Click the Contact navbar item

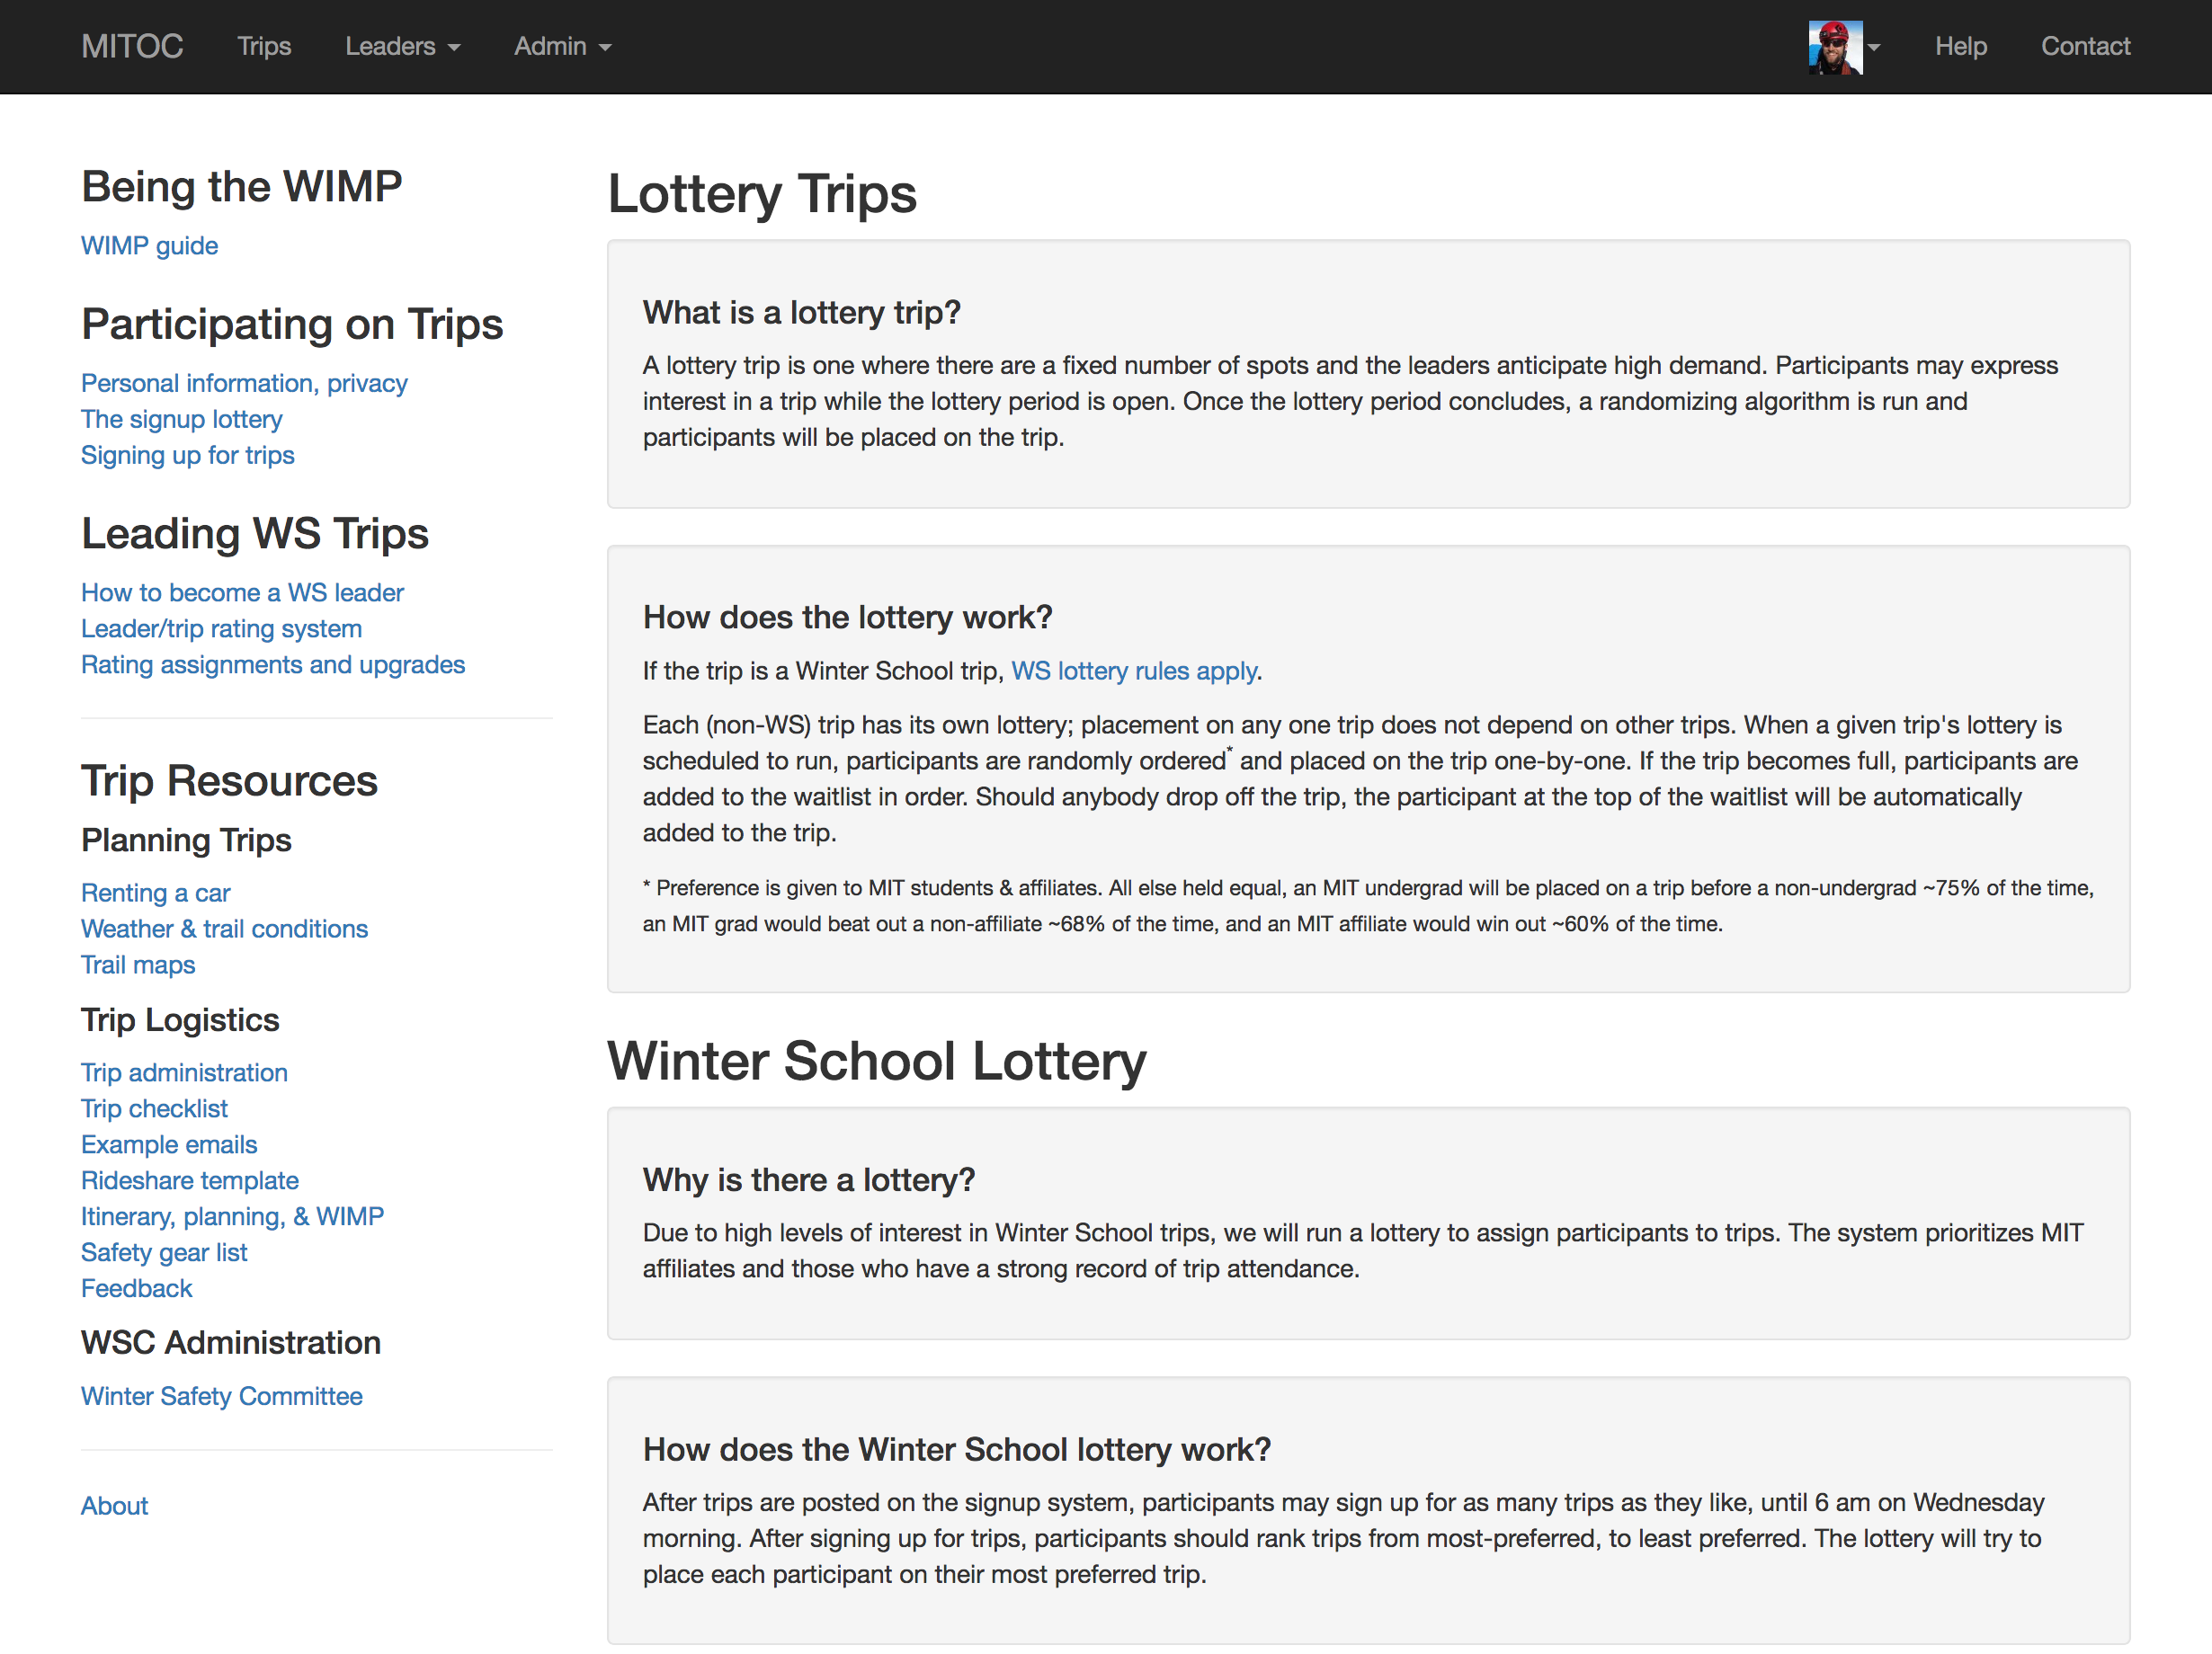pyautogui.click(x=2084, y=47)
